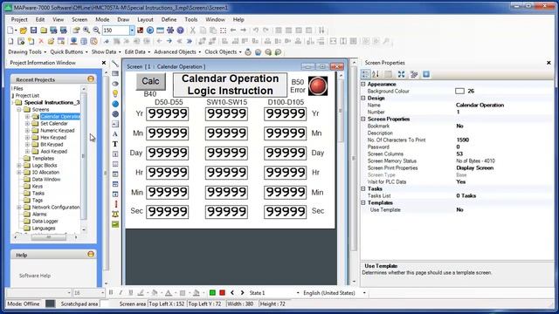Click the Alarms folder in the project tree

[x=39, y=215]
